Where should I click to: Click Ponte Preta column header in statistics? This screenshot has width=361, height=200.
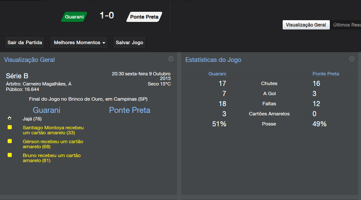pos(326,74)
